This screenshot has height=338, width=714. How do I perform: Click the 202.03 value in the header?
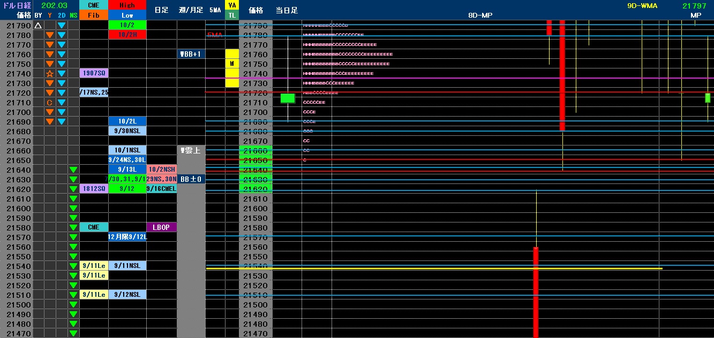coord(54,5)
